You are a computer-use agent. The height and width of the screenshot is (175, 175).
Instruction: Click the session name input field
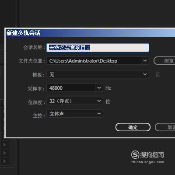[98, 48]
